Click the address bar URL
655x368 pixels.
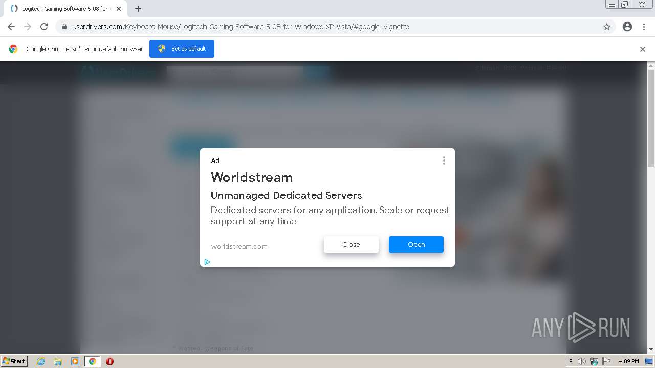[x=241, y=27]
